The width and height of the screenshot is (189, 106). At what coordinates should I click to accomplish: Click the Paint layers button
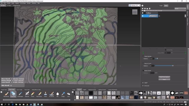[x=166, y=6]
